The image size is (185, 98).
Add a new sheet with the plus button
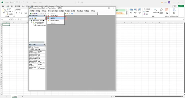tap(22, 96)
